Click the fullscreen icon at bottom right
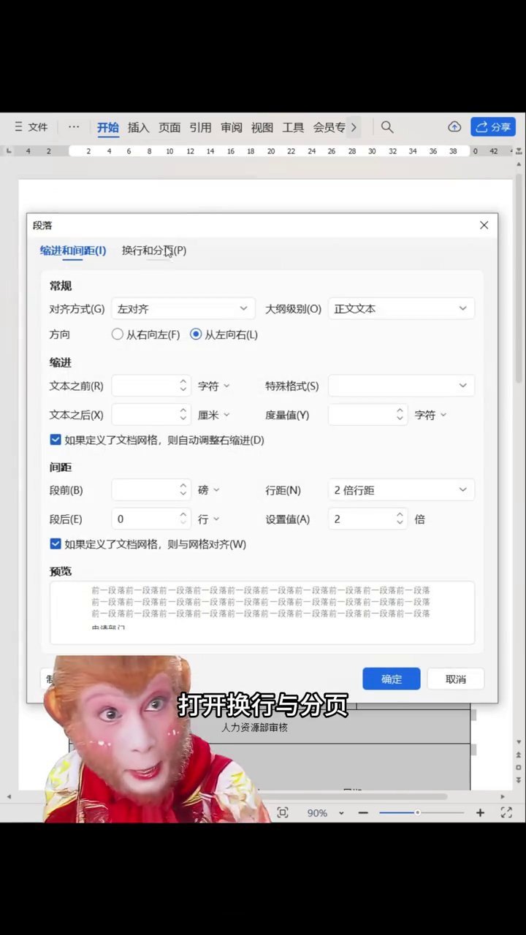This screenshot has height=935, width=526. (506, 812)
